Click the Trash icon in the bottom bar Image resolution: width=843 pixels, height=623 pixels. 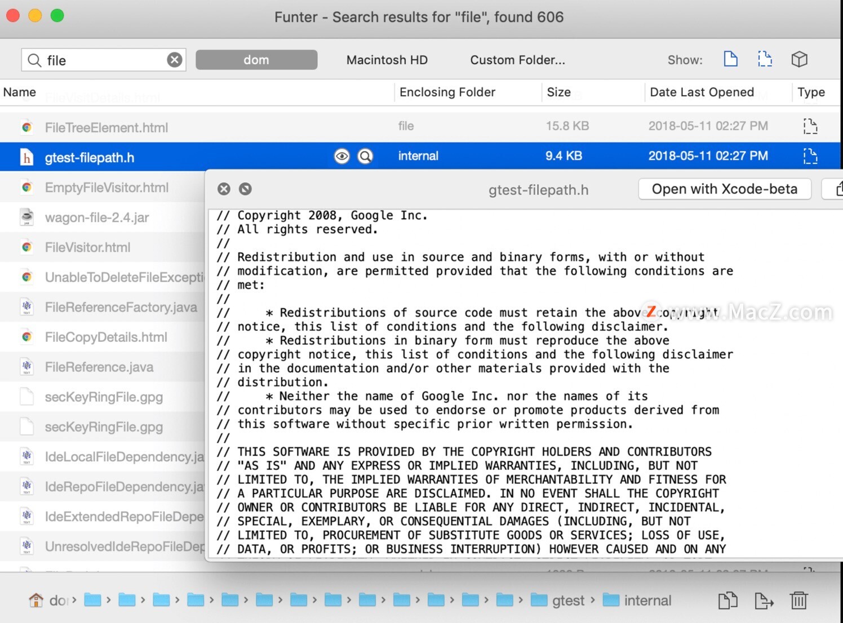point(798,600)
